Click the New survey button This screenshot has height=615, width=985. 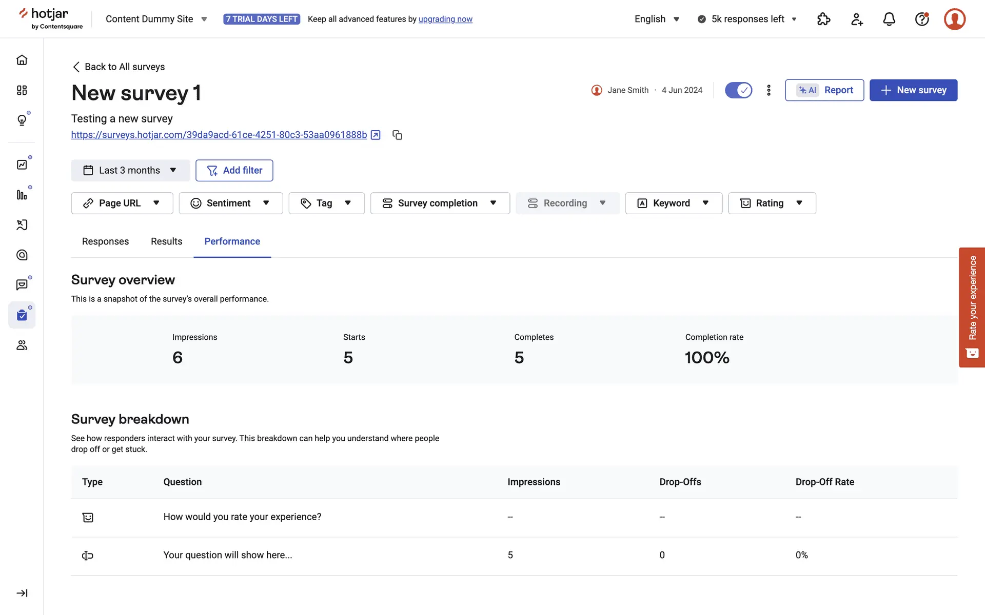[x=913, y=90]
